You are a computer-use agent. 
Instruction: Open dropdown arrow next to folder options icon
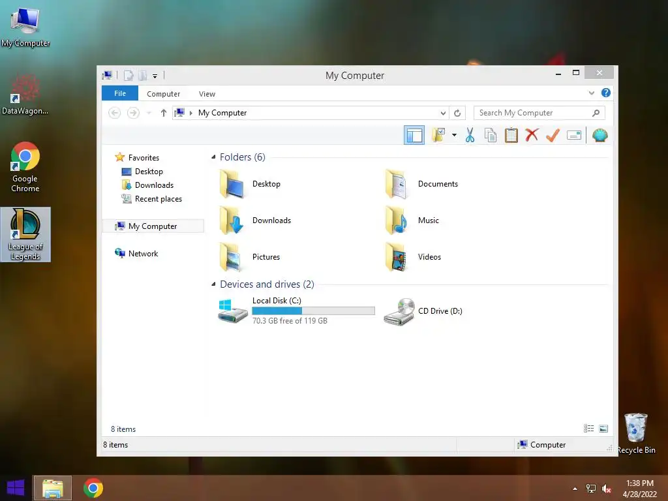pos(454,136)
